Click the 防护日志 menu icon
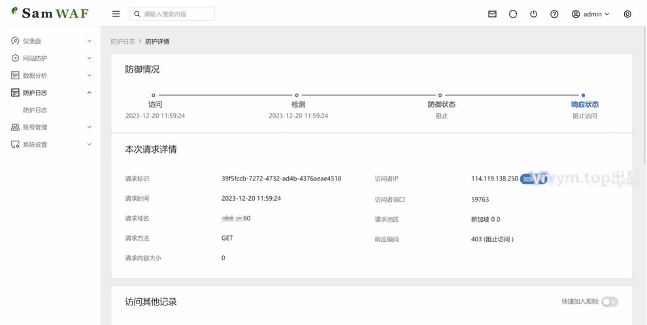This screenshot has width=647, height=325. (15, 93)
